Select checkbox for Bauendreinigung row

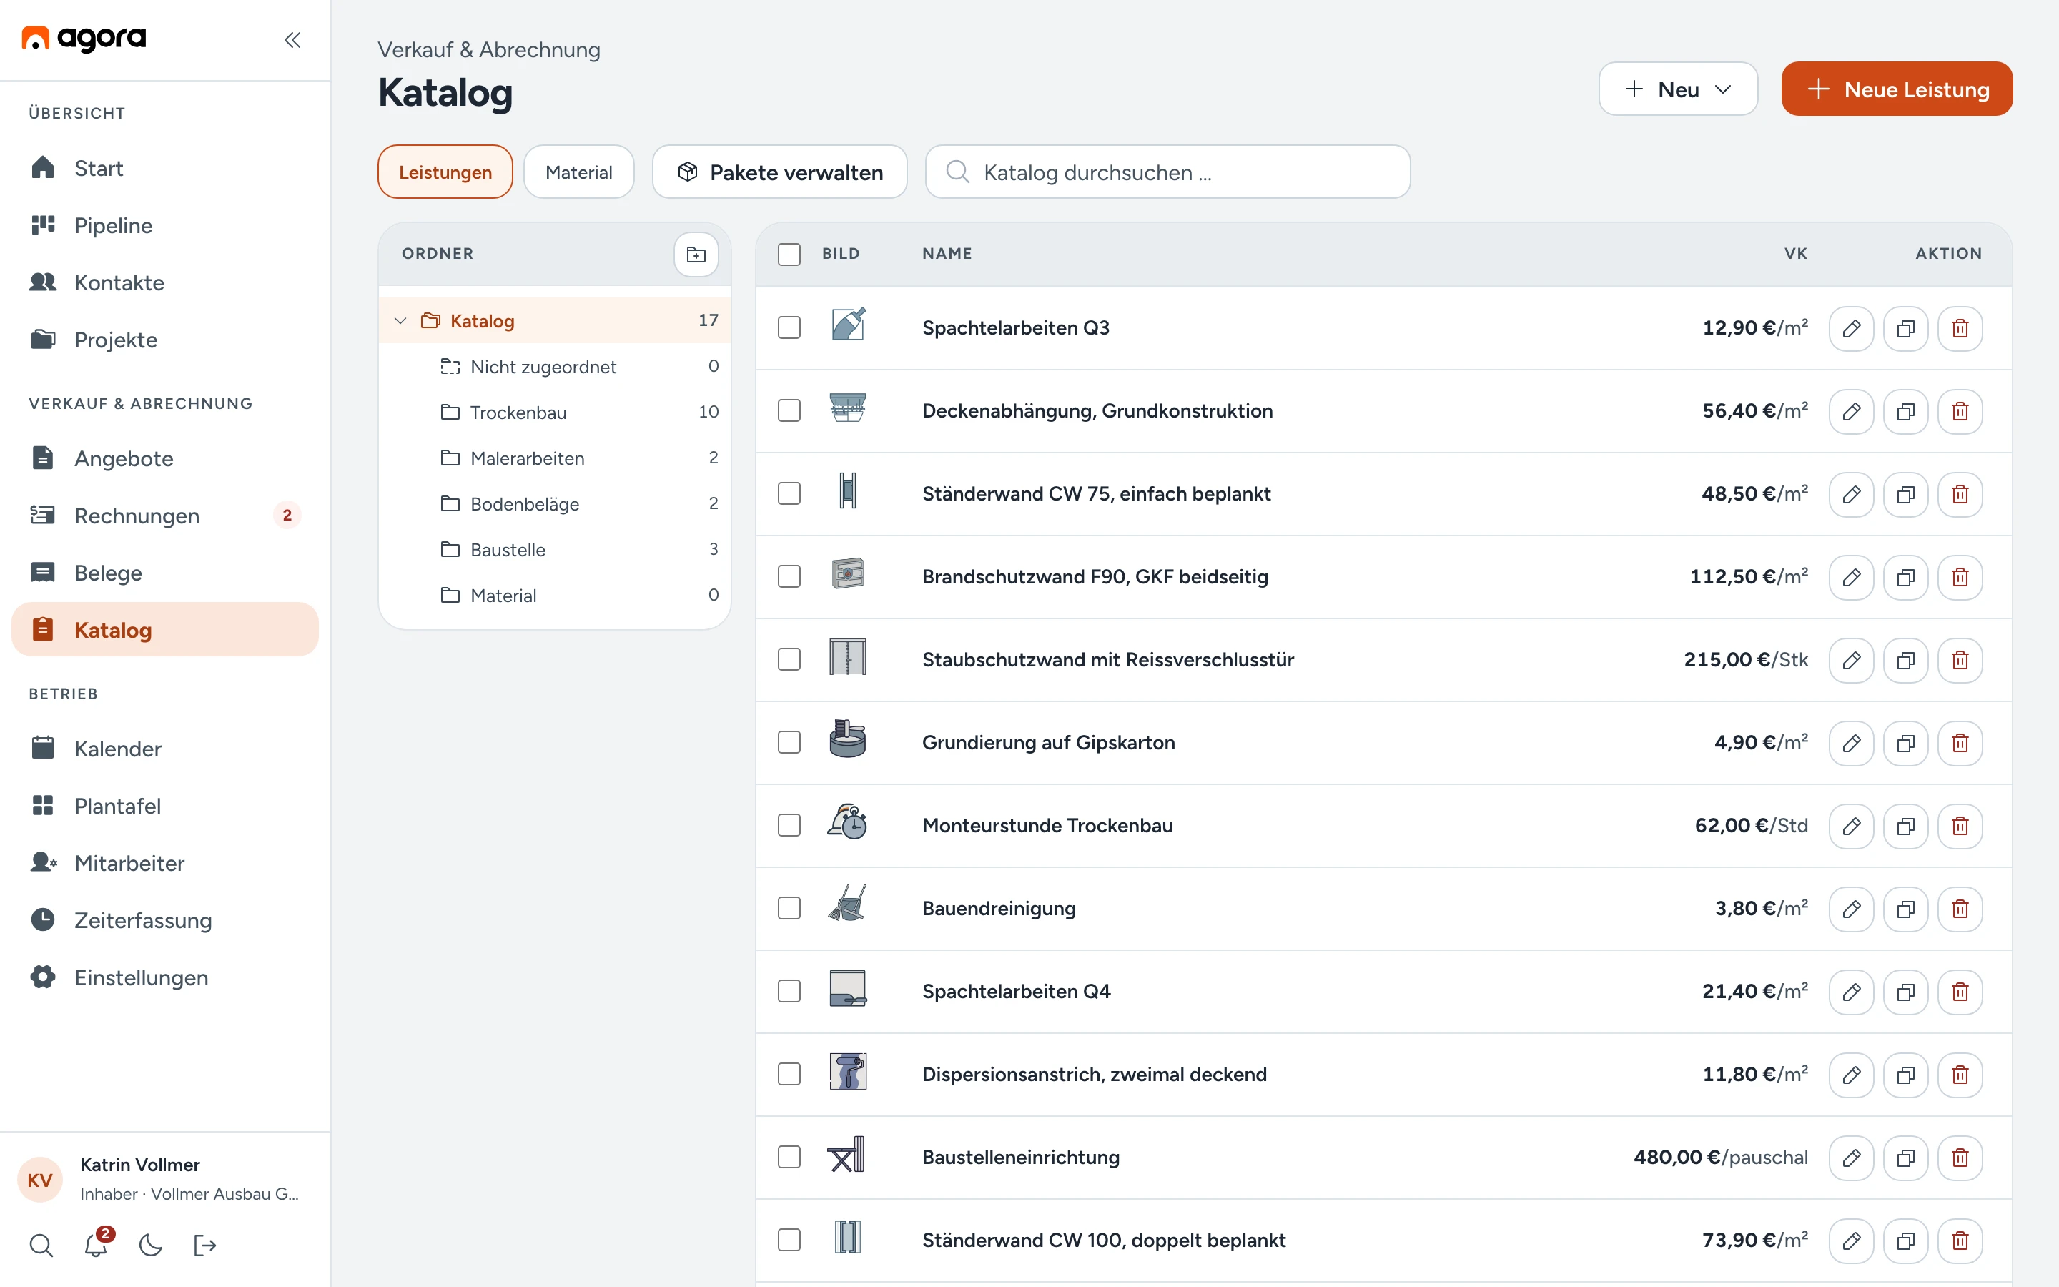[789, 909]
